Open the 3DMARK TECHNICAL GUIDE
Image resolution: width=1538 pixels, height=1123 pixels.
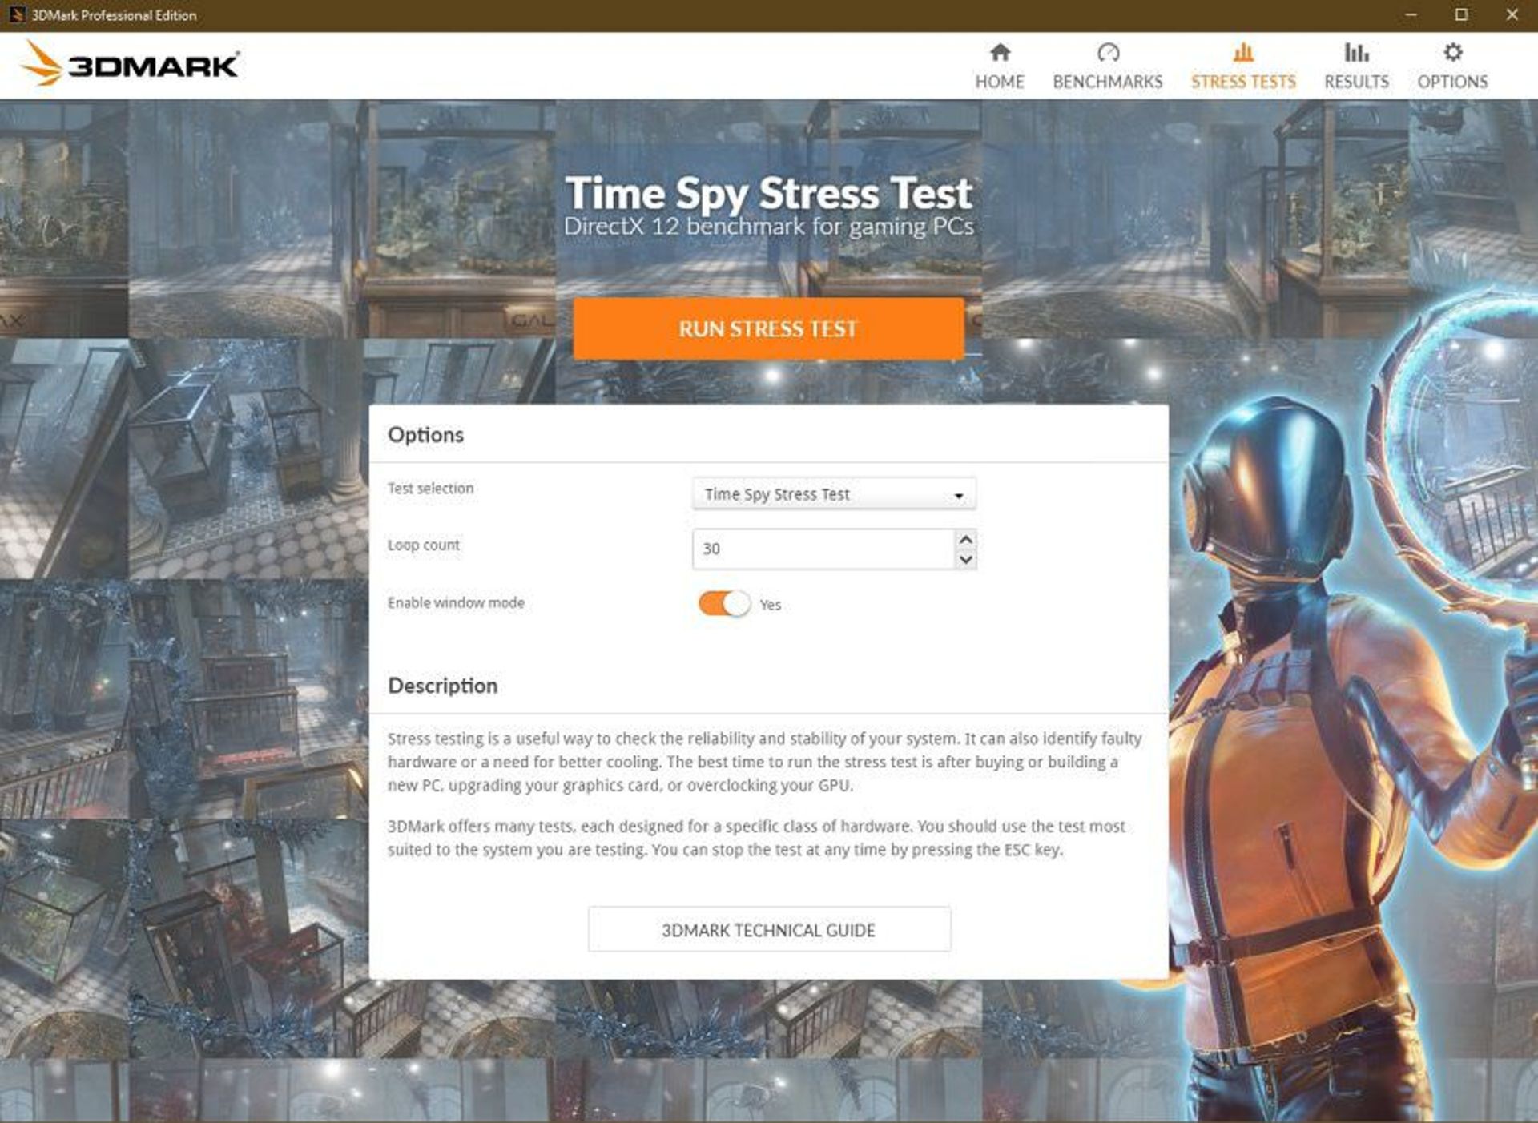(769, 929)
